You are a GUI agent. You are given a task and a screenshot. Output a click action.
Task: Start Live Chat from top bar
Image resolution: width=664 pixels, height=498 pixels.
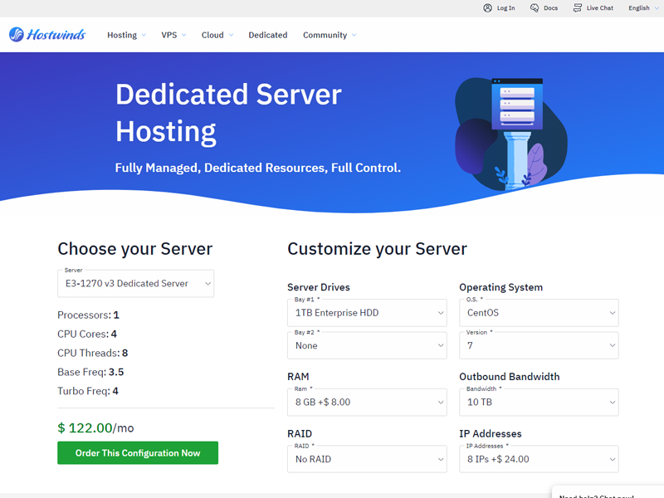599,8
